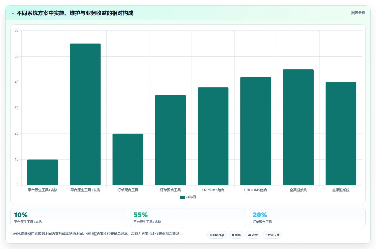
Task: Select the 进度 chip
Action: pos(253,235)
